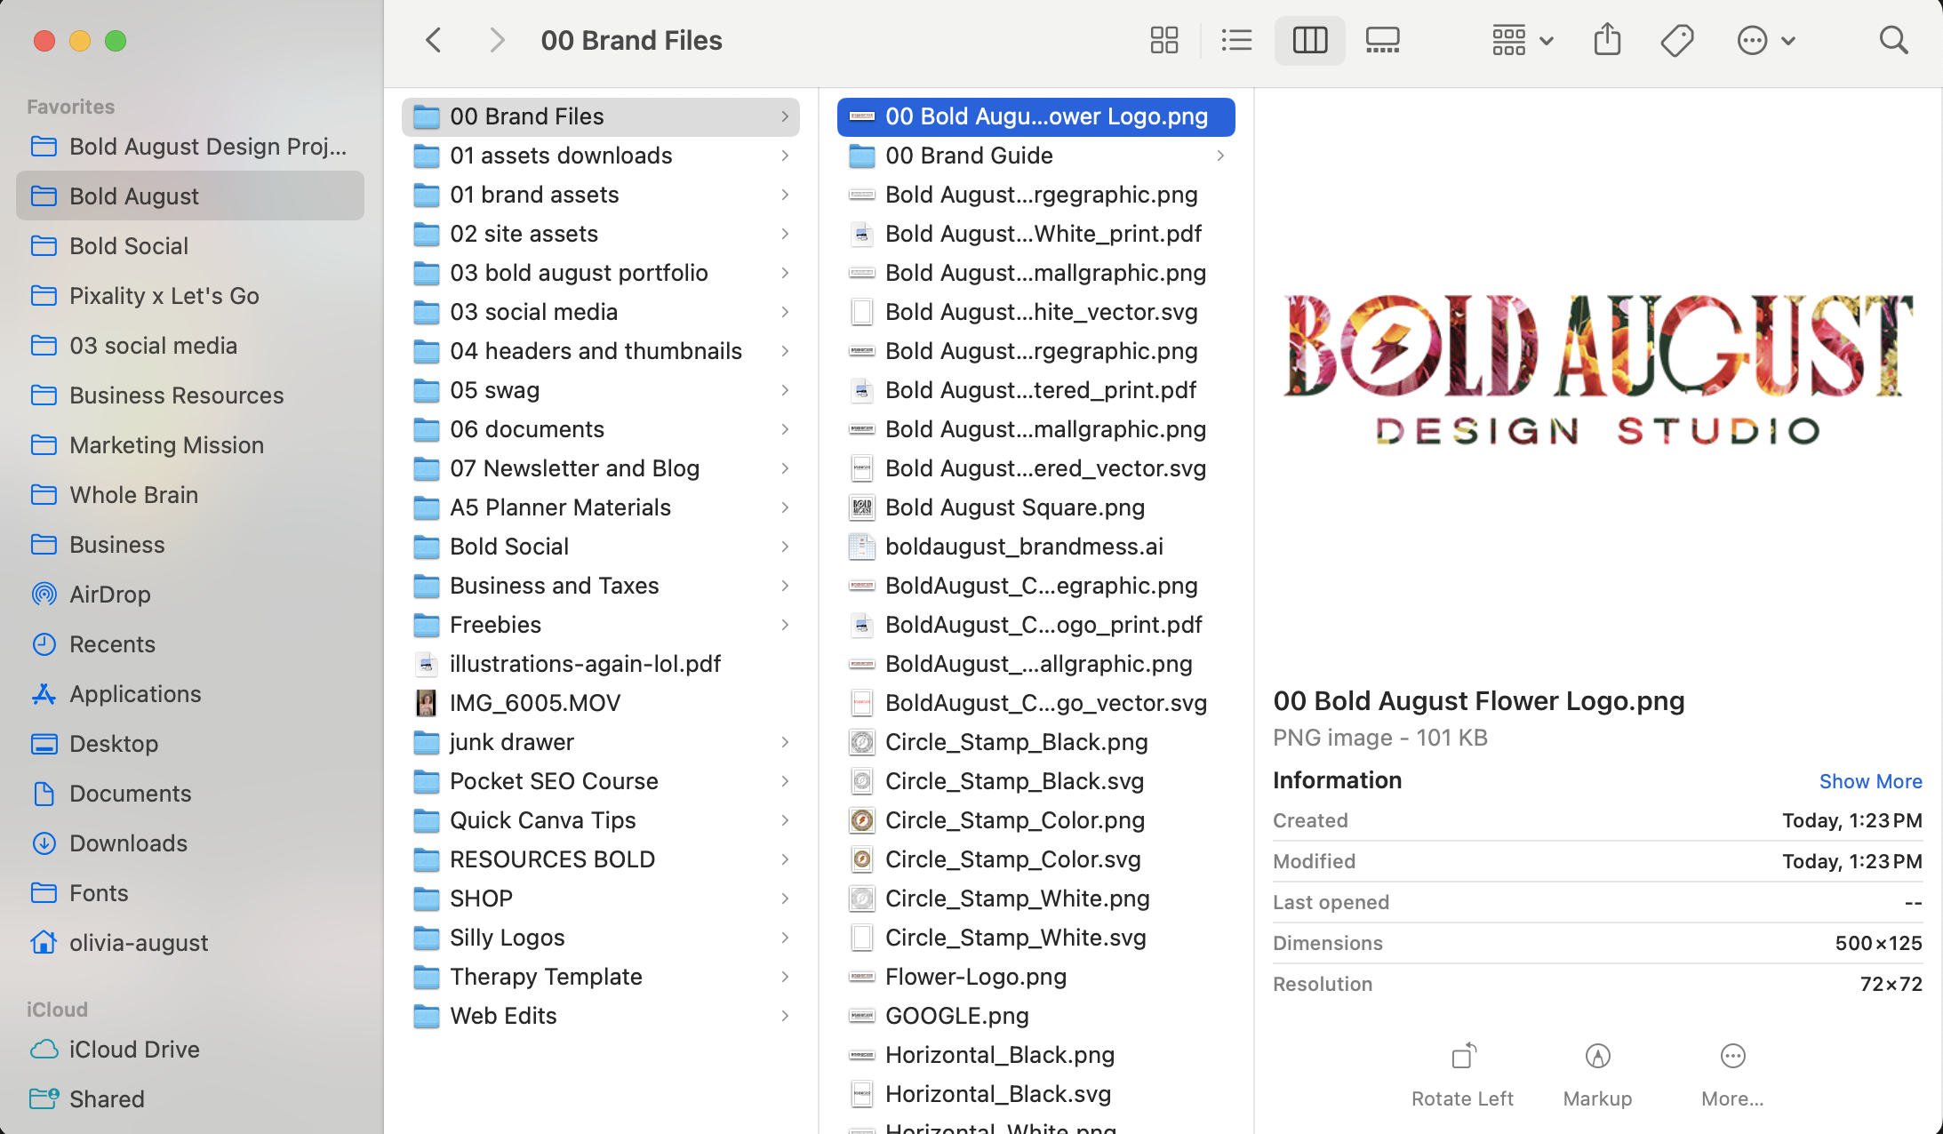The image size is (1943, 1134).
Task: Switch to list view
Action: [x=1236, y=40]
